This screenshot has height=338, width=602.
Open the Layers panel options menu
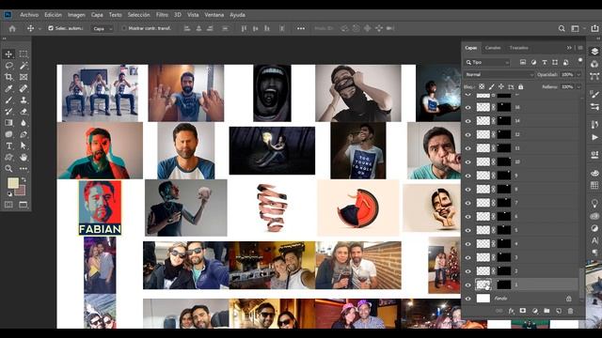pos(580,48)
